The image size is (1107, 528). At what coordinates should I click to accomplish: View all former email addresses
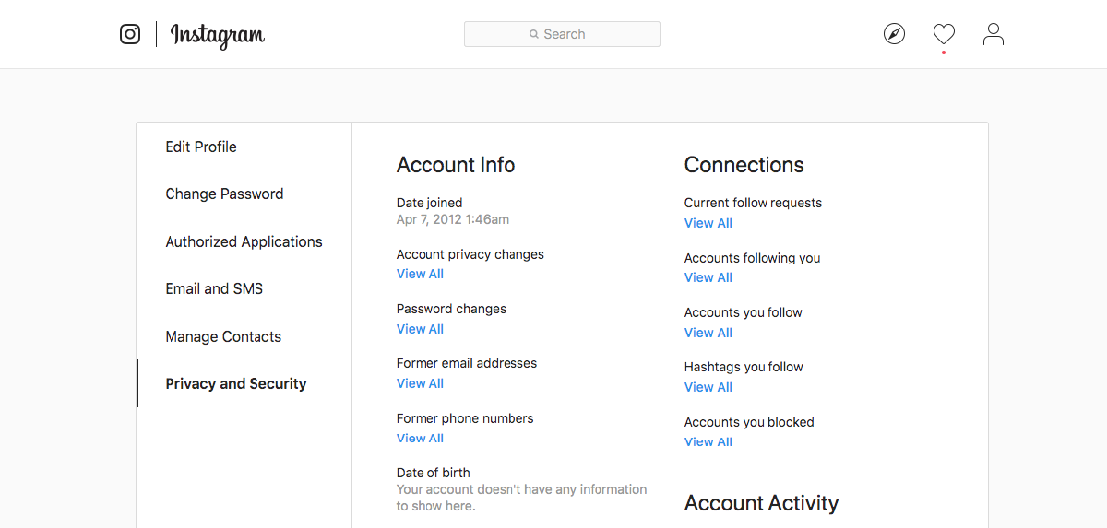[420, 383]
